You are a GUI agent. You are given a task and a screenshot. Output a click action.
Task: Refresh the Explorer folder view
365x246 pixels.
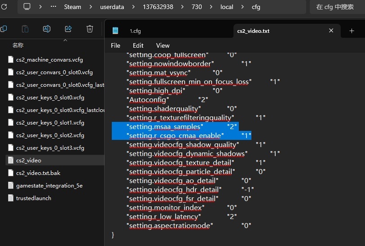4,7
